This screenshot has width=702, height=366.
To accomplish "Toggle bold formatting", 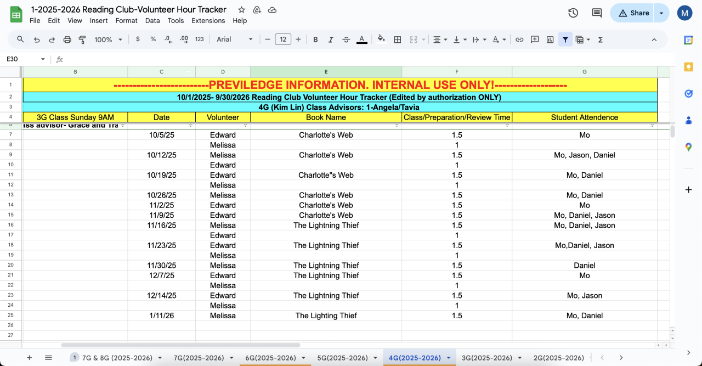I will [315, 40].
